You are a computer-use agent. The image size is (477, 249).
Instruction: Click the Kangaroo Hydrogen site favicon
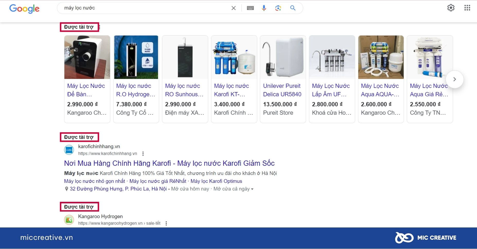(69, 220)
